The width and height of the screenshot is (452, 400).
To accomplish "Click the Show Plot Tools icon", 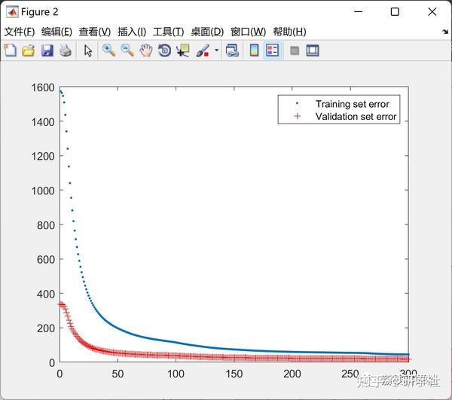I will (x=313, y=50).
